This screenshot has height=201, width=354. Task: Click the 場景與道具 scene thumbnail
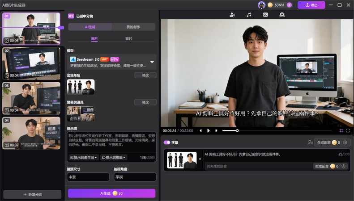tap(81, 114)
